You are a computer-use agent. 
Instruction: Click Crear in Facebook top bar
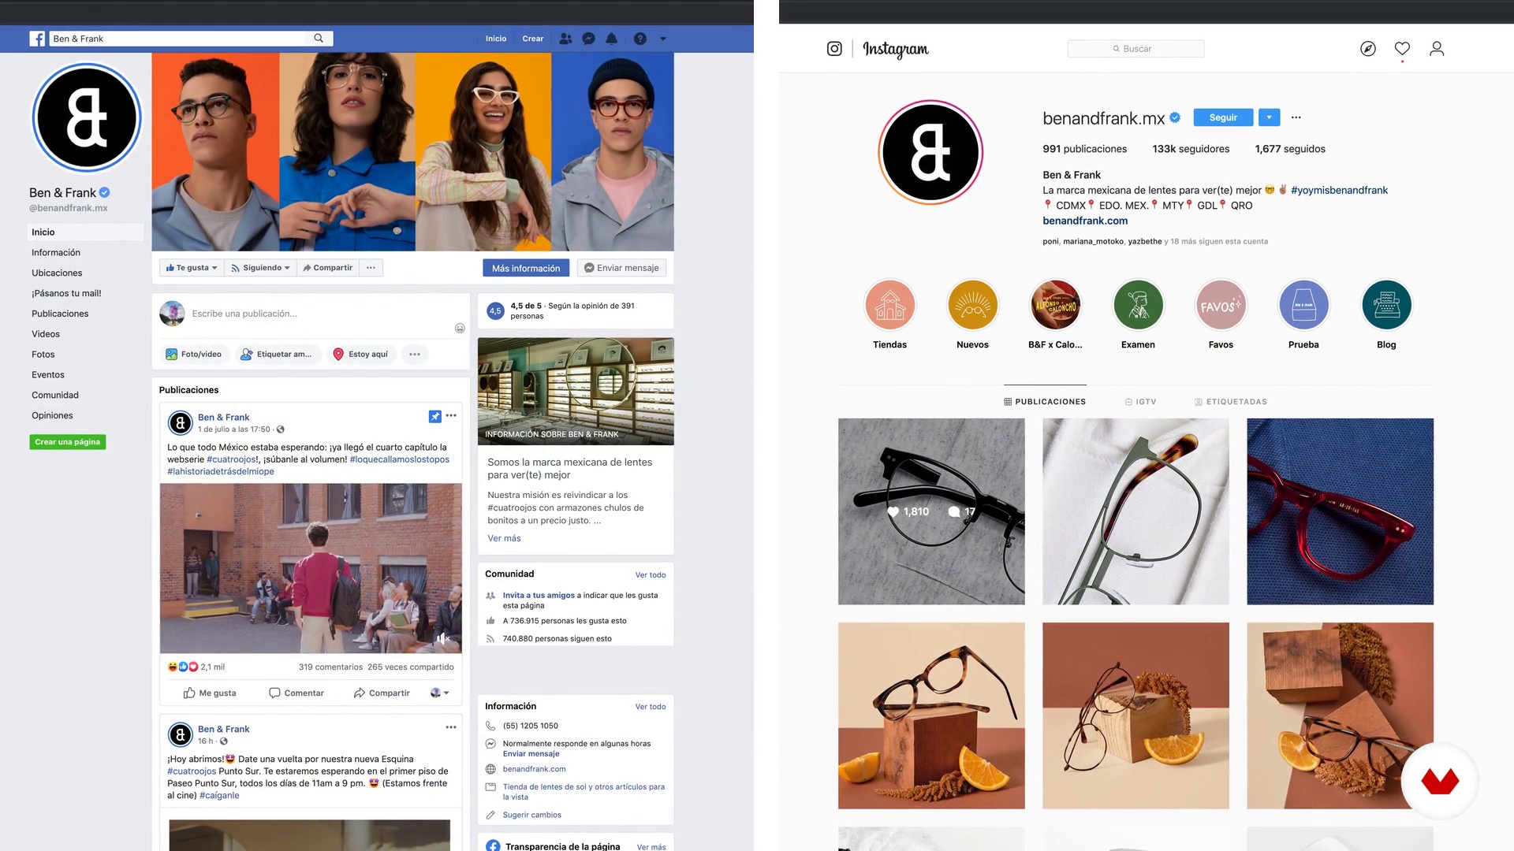click(533, 39)
